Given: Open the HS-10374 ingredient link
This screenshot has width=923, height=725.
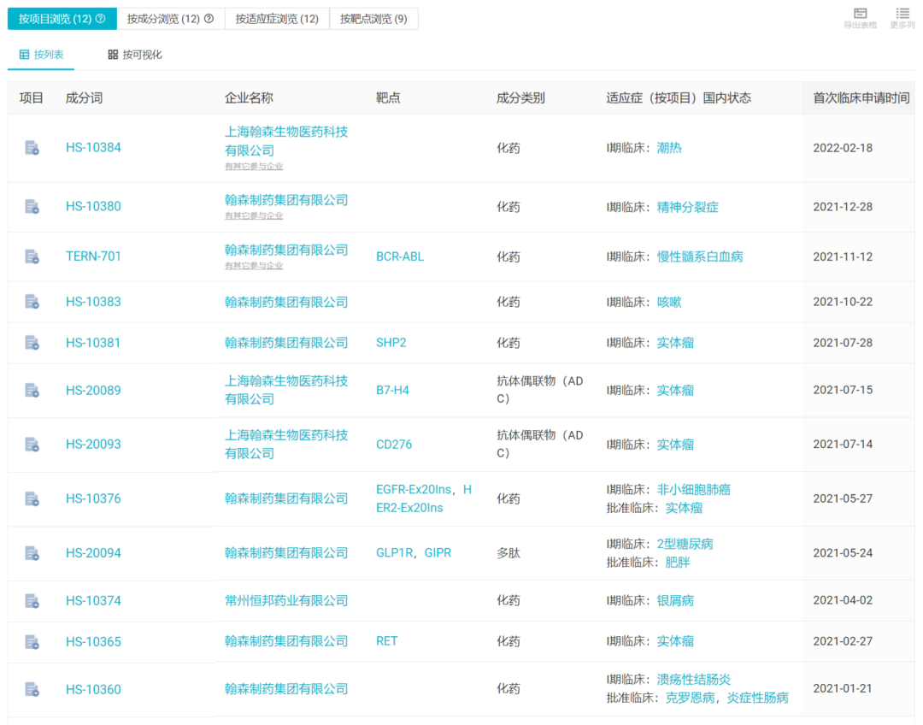Looking at the screenshot, I should (94, 601).
